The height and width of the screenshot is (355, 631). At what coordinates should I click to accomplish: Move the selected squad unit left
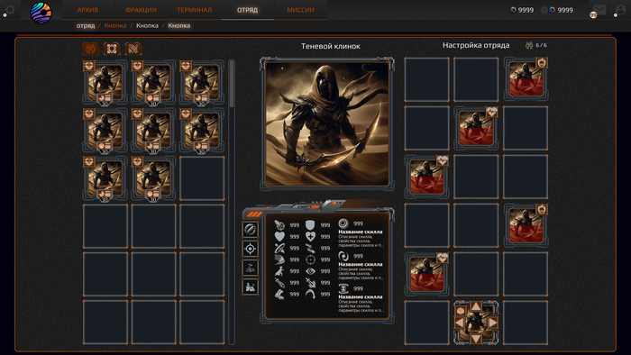click(460, 323)
